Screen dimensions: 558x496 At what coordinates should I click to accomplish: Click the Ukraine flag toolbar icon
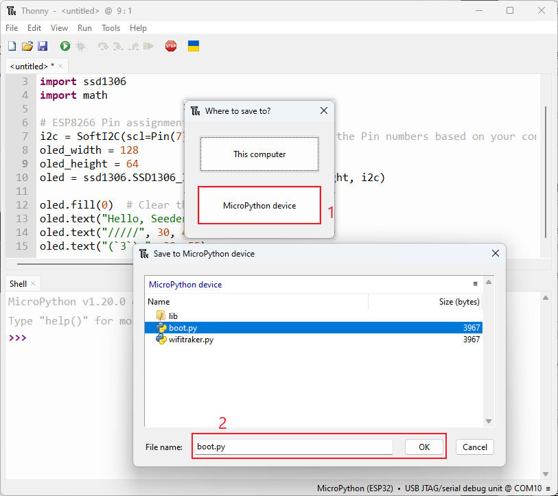[x=194, y=46]
